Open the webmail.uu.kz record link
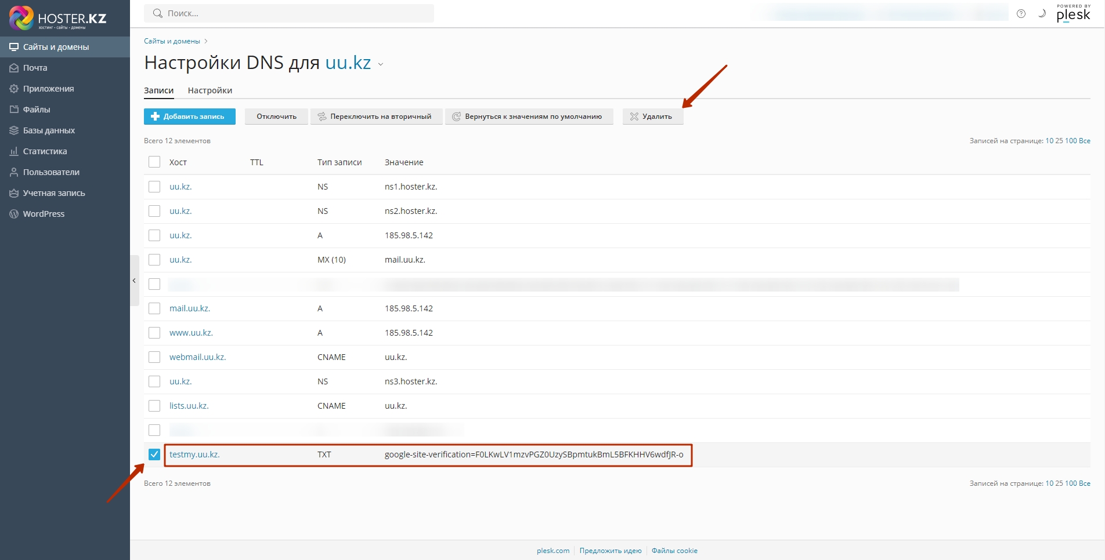This screenshot has width=1105, height=560. pyautogui.click(x=197, y=357)
